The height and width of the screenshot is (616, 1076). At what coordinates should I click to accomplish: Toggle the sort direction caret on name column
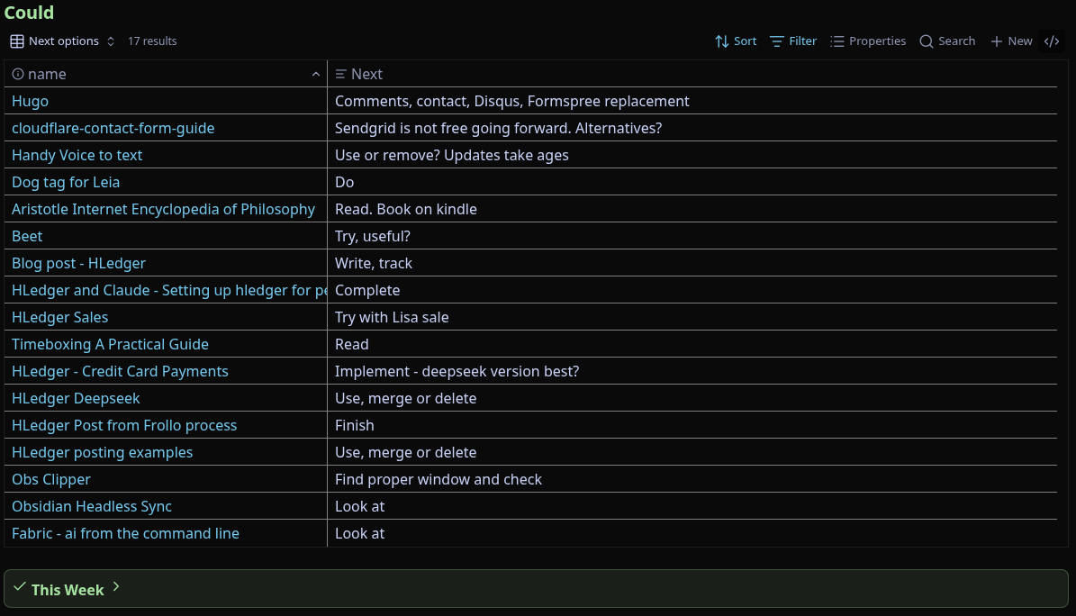(316, 74)
